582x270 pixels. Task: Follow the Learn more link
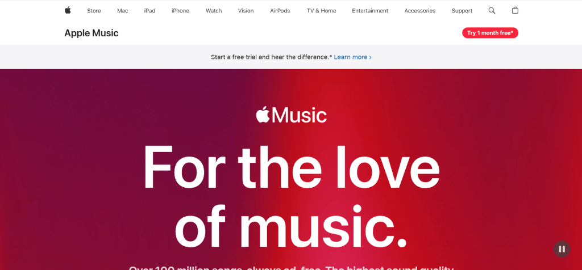coord(352,57)
